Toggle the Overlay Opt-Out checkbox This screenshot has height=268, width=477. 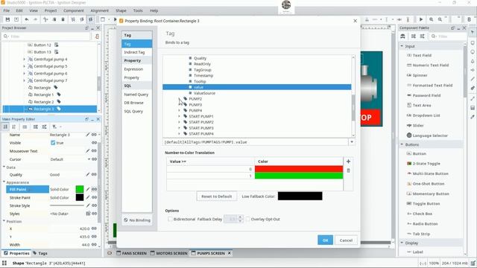click(248, 219)
